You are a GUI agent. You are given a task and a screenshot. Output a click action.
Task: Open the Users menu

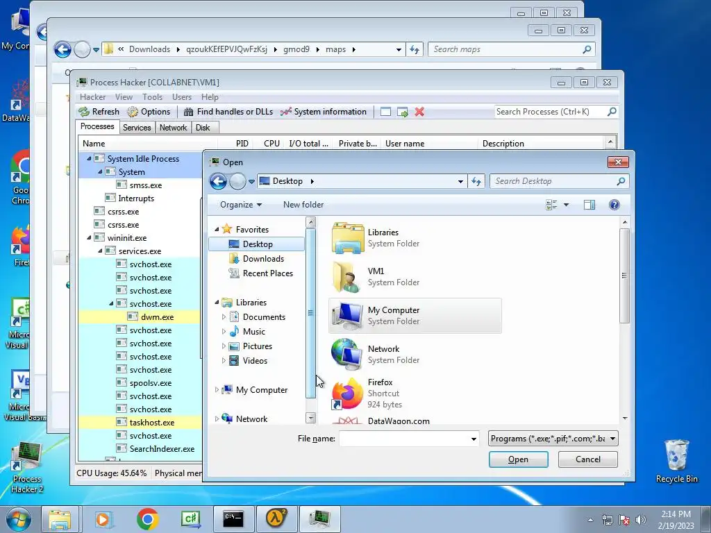click(182, 97)
